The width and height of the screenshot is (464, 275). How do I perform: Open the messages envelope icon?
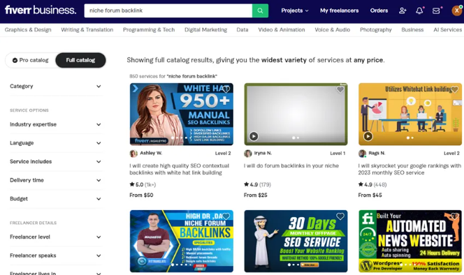tap(436, 10)
